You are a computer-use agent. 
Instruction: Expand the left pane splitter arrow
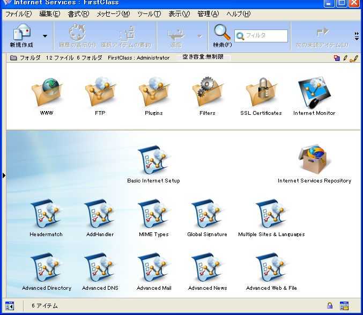(x=3, y=175)
